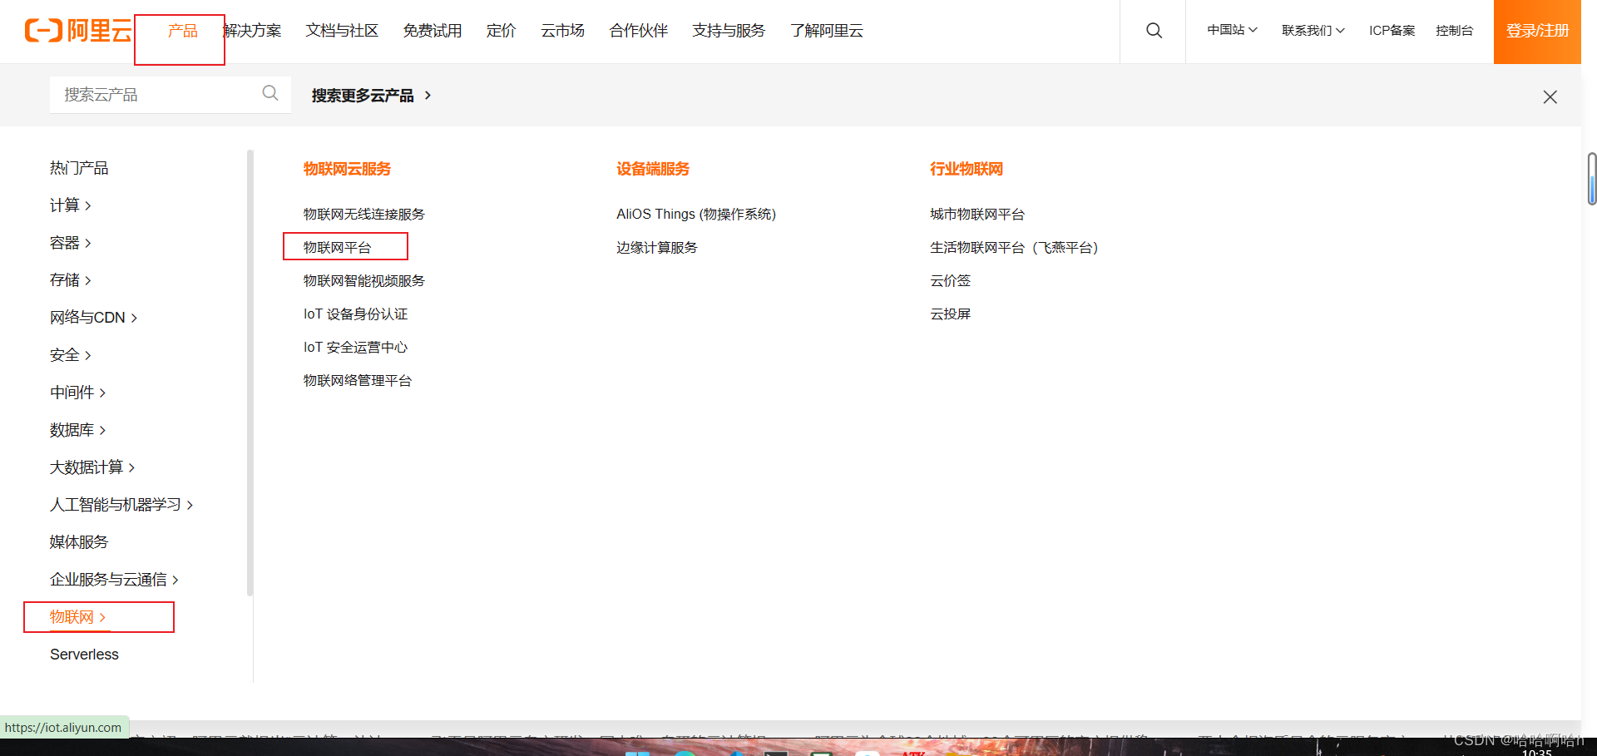The height and width of the screenshot is (756, 1597).
Task: Click the arrow beside 搜索更多云产品
Action: click(428, 96)
